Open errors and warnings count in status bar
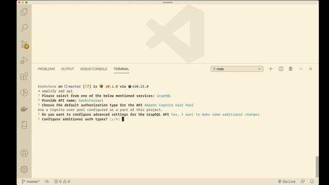 (62, 181)
